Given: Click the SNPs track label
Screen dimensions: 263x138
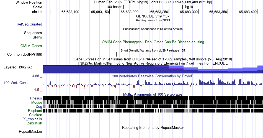Looking at the screenshot, I should click(x=37, y=37).
